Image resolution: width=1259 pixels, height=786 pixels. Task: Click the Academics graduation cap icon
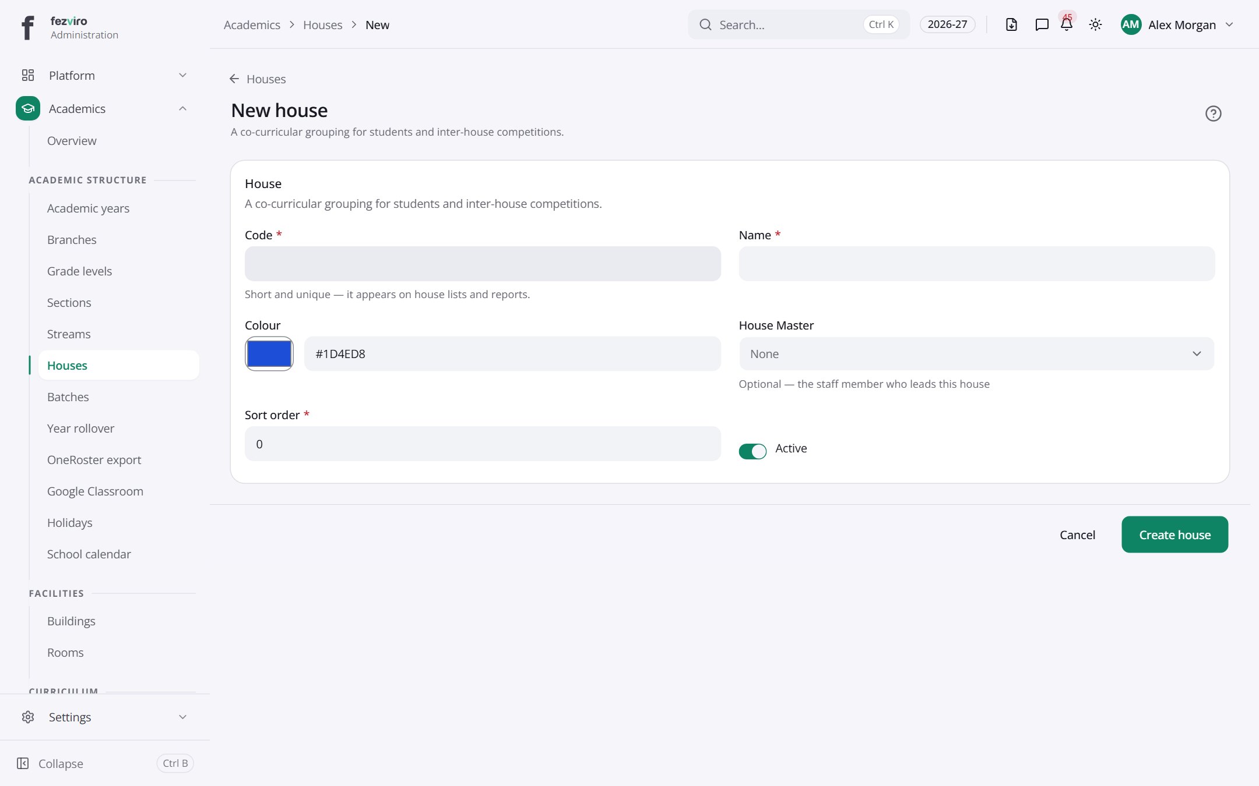(x=28, y=108)
